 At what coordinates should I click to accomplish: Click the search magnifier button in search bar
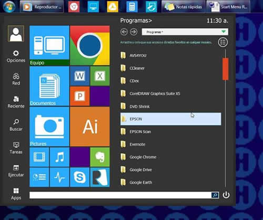(215, 195)
